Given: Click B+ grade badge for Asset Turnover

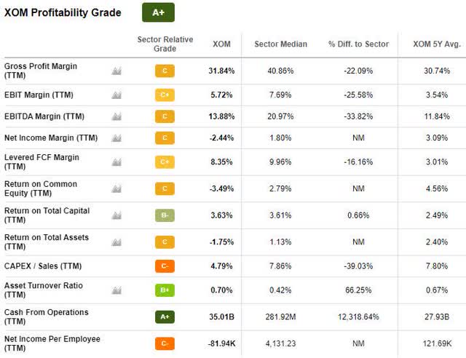Looking at the screenshot, I should (165, 290).
